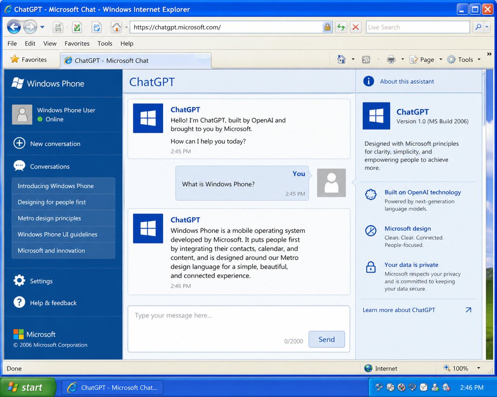The width and height of the screenshot is (497, 397).
Task: Open the search options dropdown arrow
Action: coord(487,27)
